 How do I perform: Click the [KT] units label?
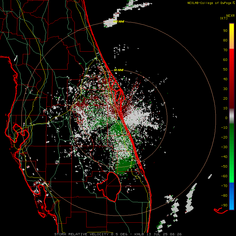pos(224,18)
